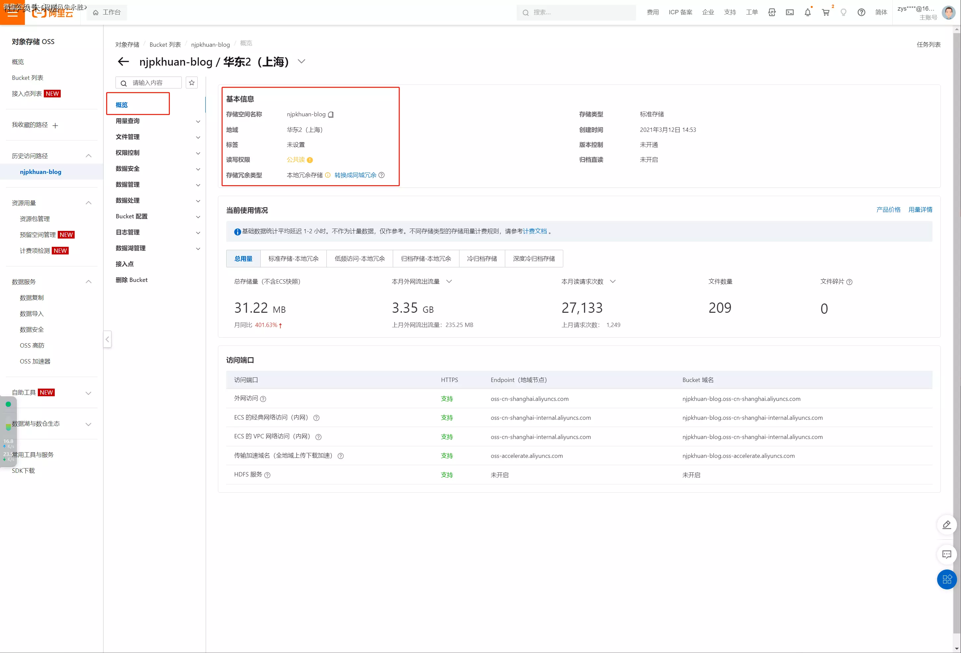Go back with the left arrow
Viewport: 961px width, 653px height.
tap(123, 62)
